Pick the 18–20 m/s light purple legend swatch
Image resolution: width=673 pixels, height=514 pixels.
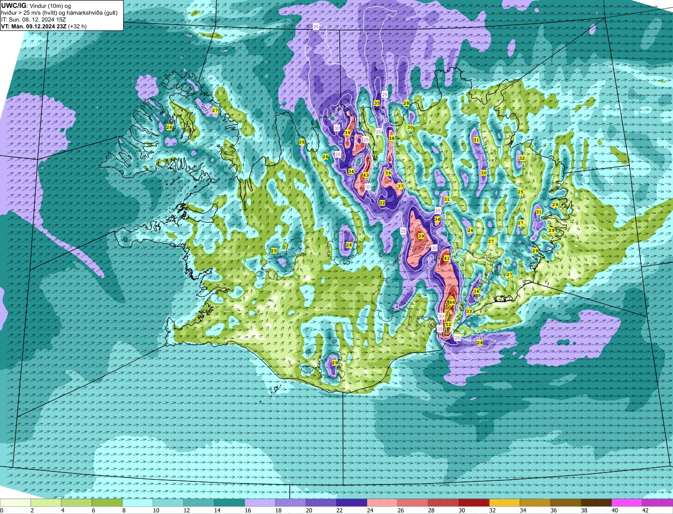291,503
